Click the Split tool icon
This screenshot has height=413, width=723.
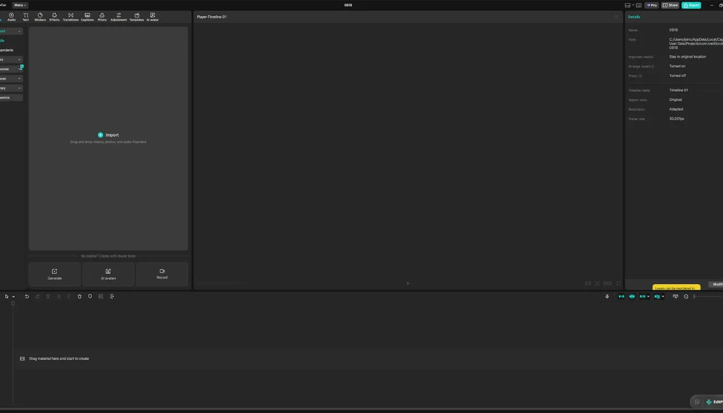pos(48,297)
